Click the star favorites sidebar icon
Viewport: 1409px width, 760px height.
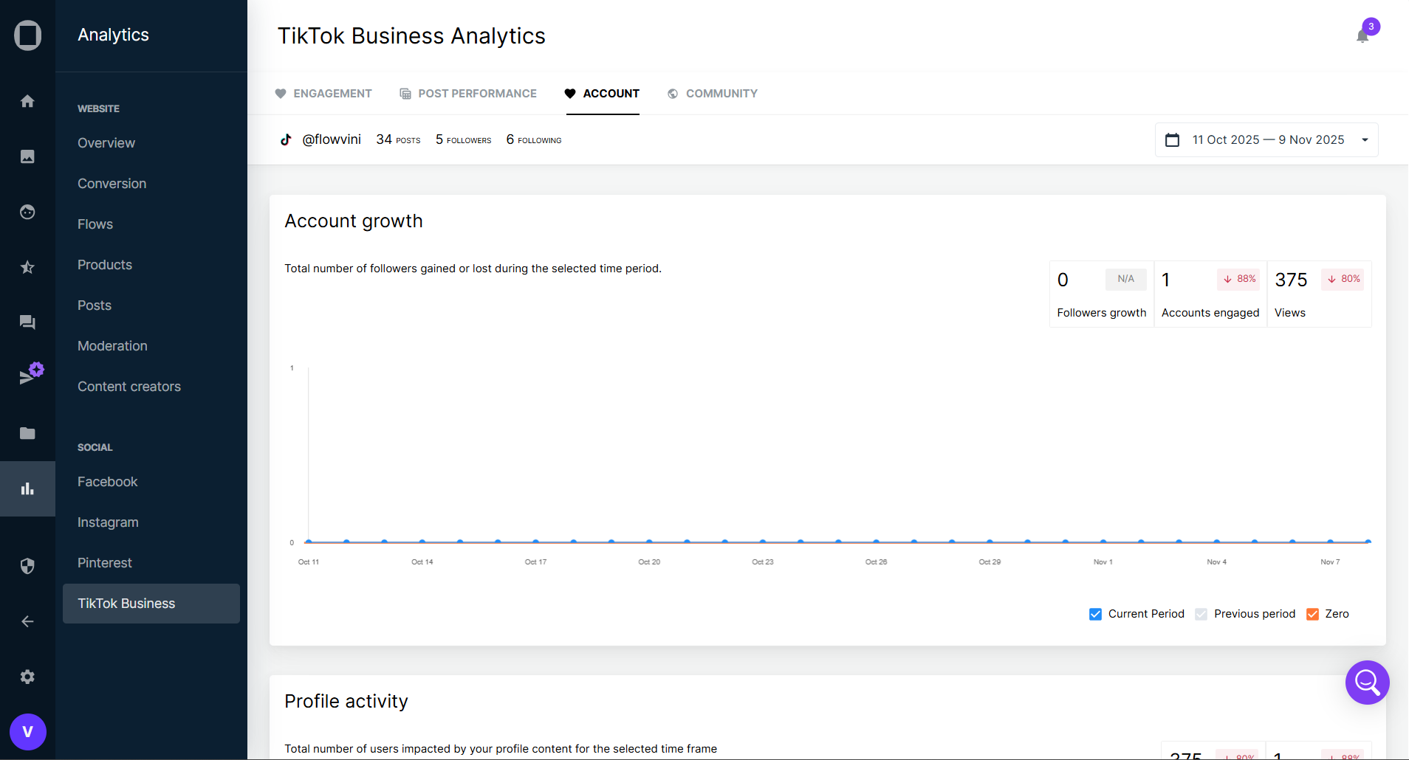tap(27, 267)
